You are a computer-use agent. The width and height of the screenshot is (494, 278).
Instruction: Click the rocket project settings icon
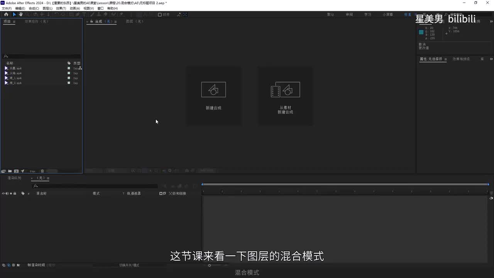(x=22, y=171)
